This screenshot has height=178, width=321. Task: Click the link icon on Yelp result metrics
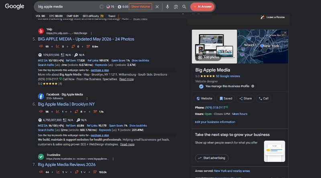click(73, 46)
